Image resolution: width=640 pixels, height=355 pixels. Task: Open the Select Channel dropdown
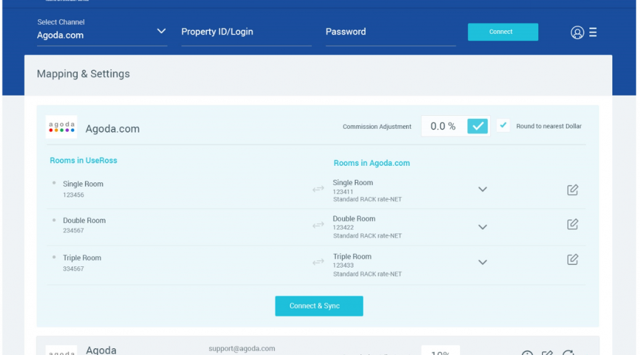pos(102,32)
